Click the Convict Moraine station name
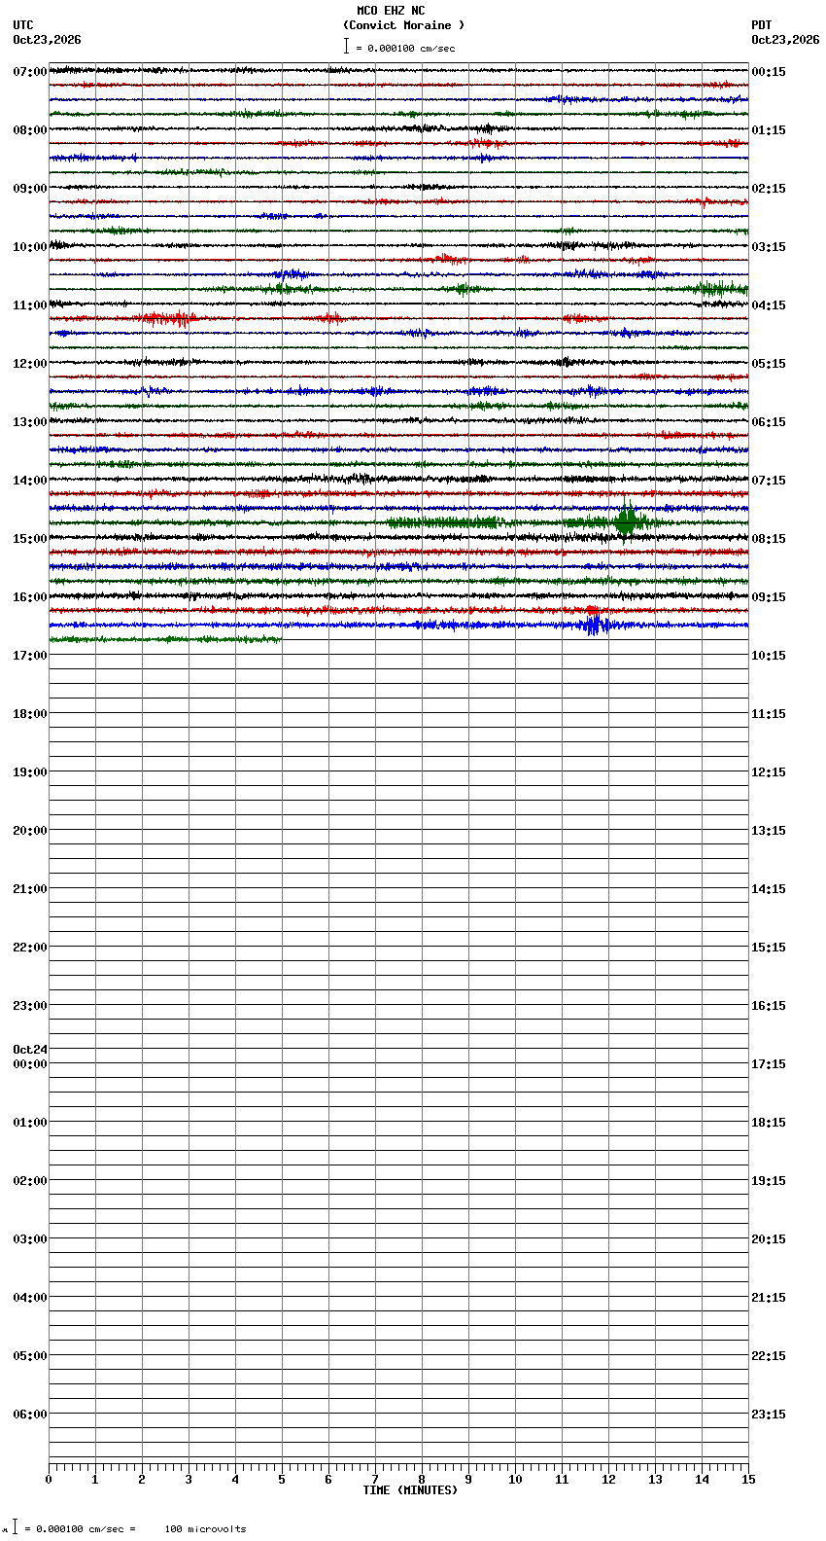Viewport: 826px width, 1541px height. (x=403, y=25)
